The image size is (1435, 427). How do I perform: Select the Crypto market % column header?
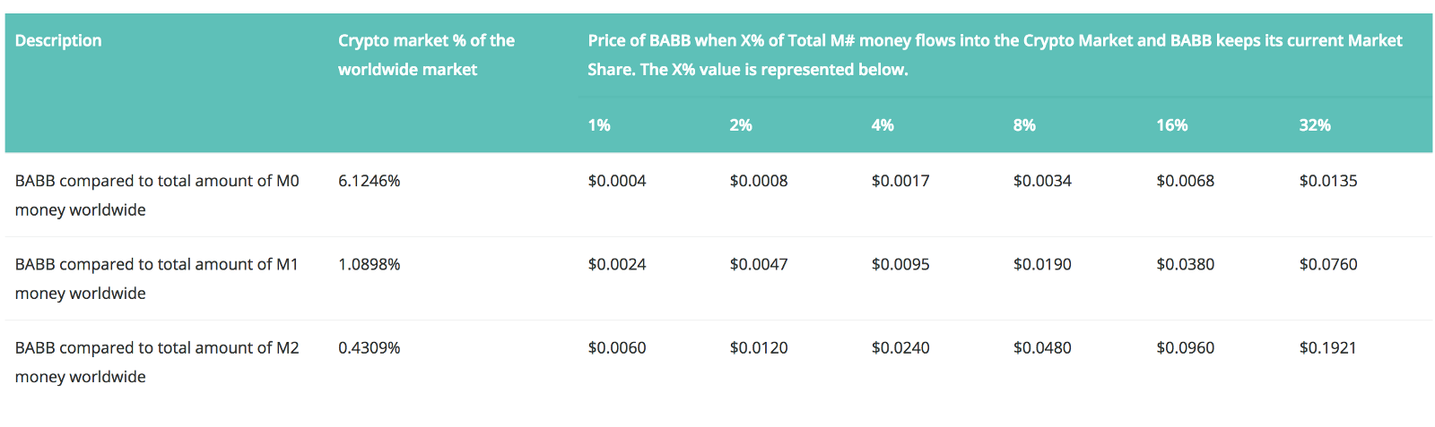(426, 55)
